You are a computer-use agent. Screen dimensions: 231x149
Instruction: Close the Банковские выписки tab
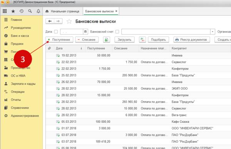pos(116,11)
